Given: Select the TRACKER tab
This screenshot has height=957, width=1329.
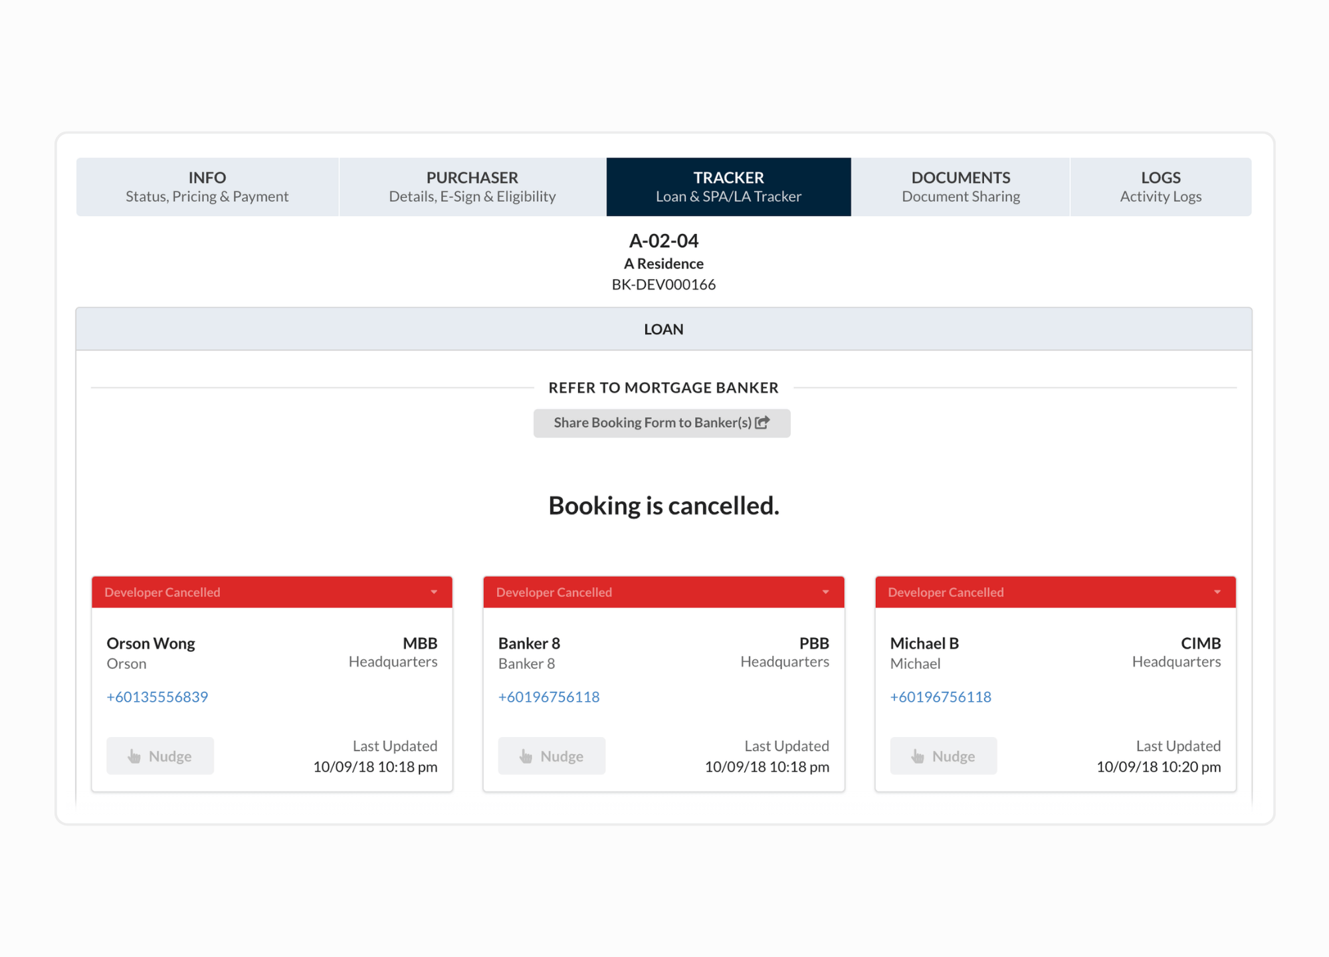Looking at the screenshot, I should 729,187.
